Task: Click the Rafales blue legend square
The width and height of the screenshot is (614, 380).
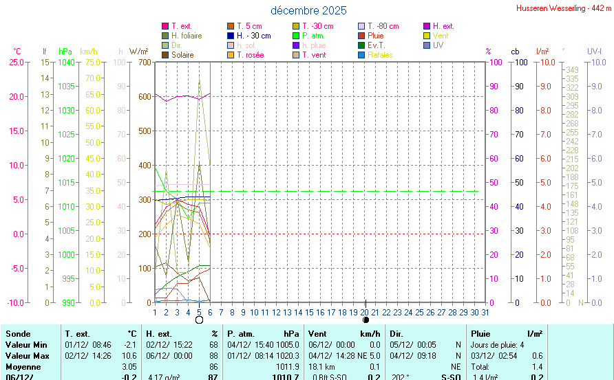Action: 361,55
